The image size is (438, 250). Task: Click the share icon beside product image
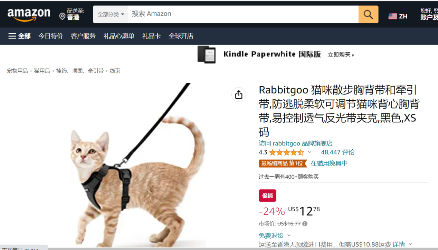coord(239,95)
